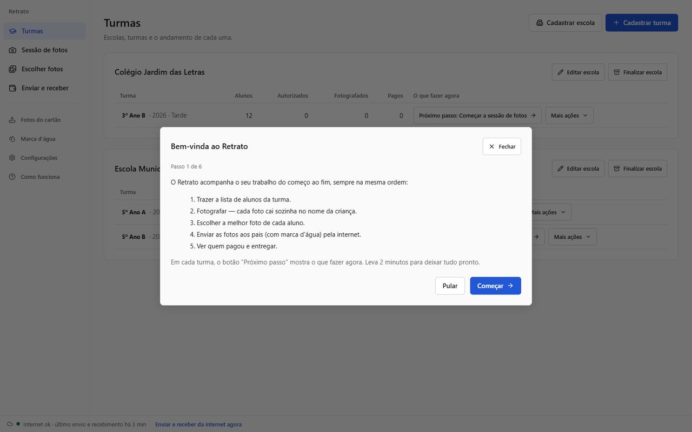This screenshot has width=692, height=432.
Task: Click the Cadastrar escola button
Action: tap(565, 23)
